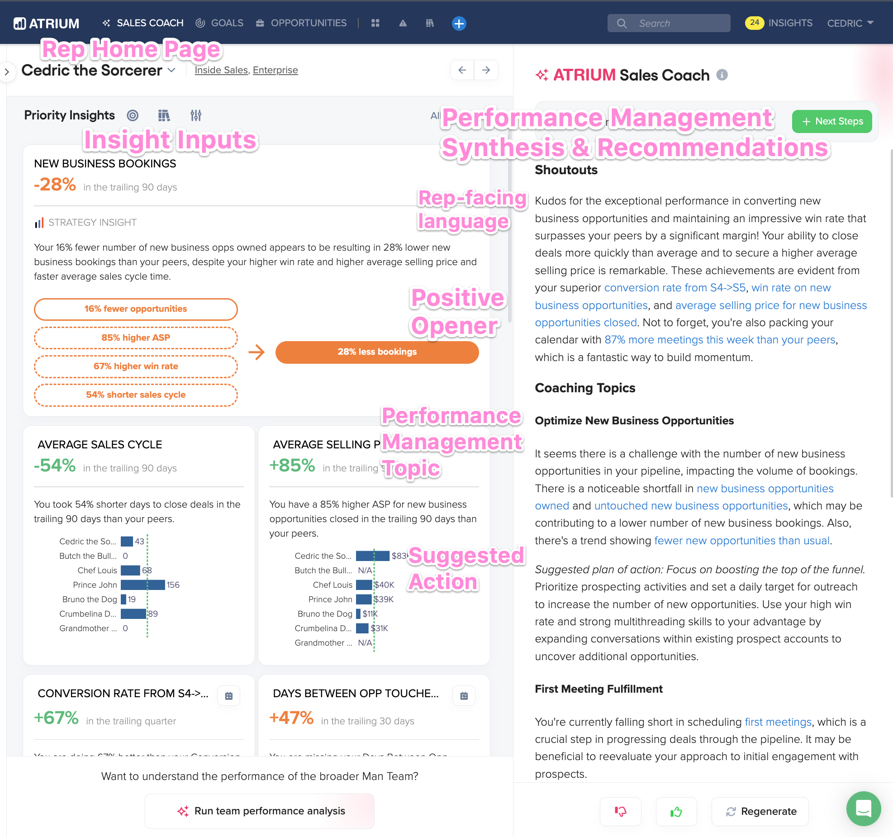Click the books icon beside Priority Insights
The image size is (893, 837).
pos(164,115)
